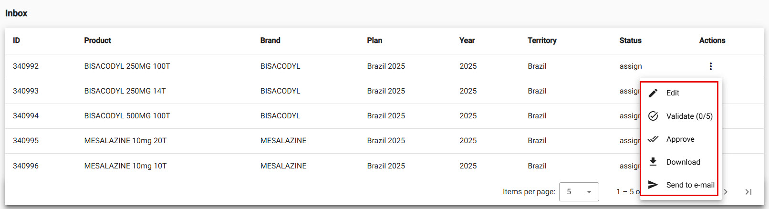Click the paper plane Send icon

[x=654, y=185]
